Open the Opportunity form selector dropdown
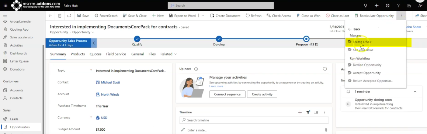The width and height of the screenshot is (427, 134). (83, 32)
